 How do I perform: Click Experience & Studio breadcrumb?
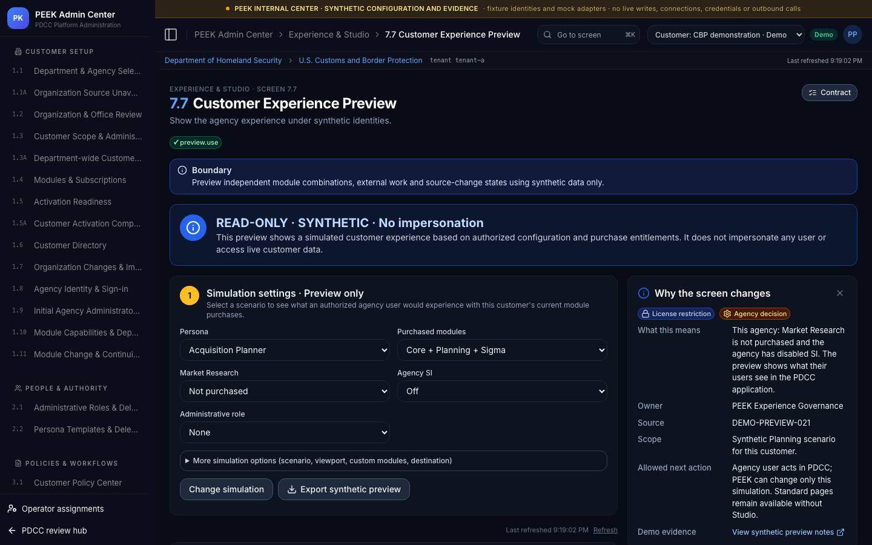point(329,35)
